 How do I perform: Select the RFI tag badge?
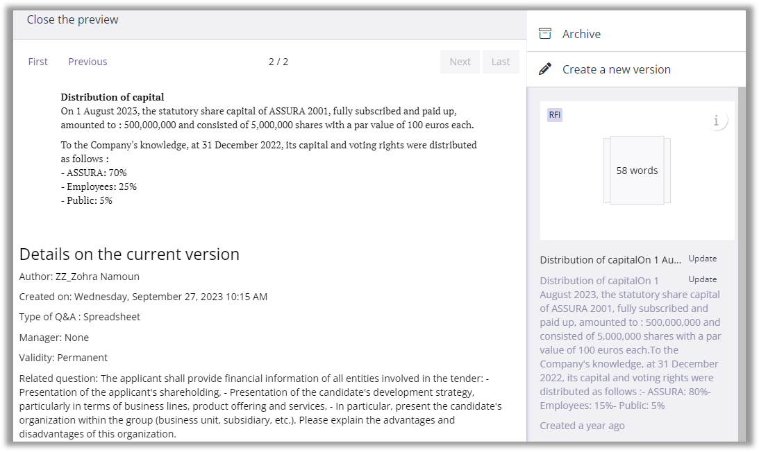pos(555,115)
